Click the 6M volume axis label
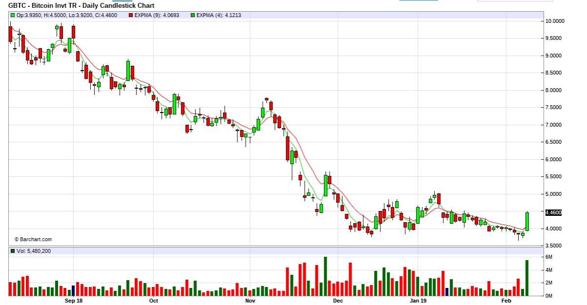 tap(549, 257)
